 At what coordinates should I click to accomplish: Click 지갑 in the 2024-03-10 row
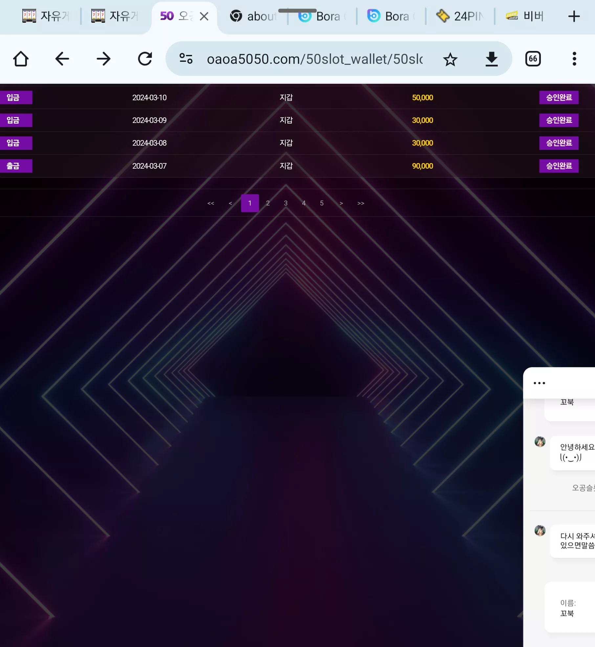286,98
